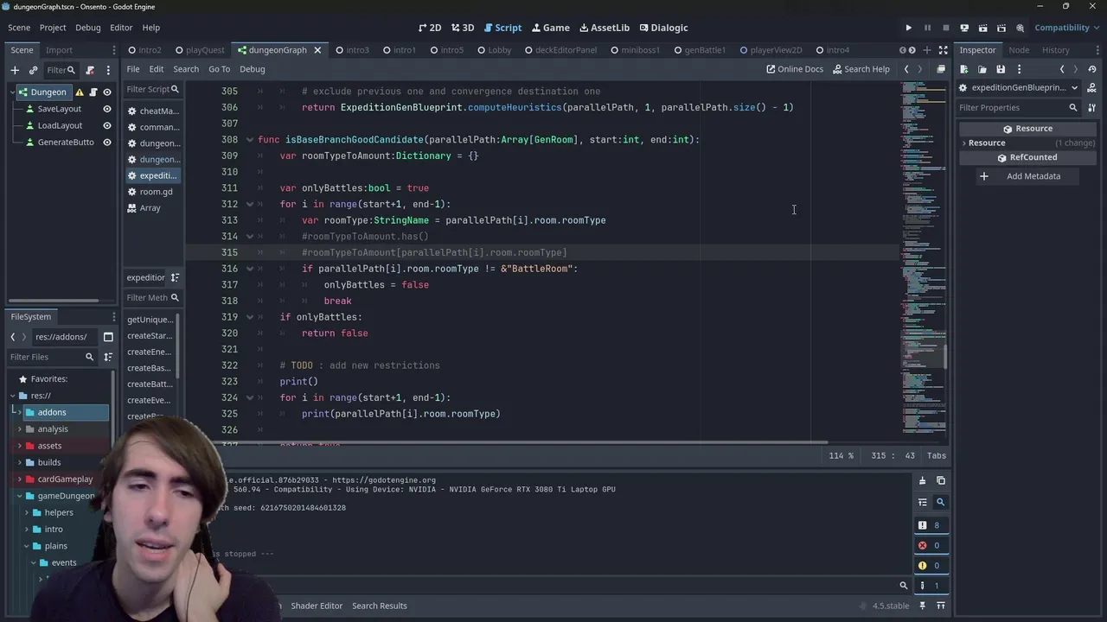Save the edited resource icon
This screenshot has height=622, width=1107.
click(x=1001, y=69)
